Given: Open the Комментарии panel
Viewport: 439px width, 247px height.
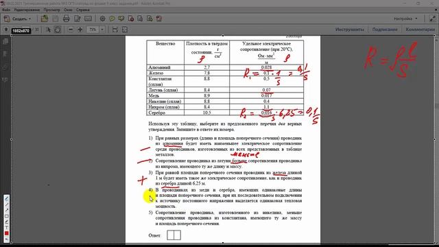Looking at the screenshot, I should pos(420,30).
